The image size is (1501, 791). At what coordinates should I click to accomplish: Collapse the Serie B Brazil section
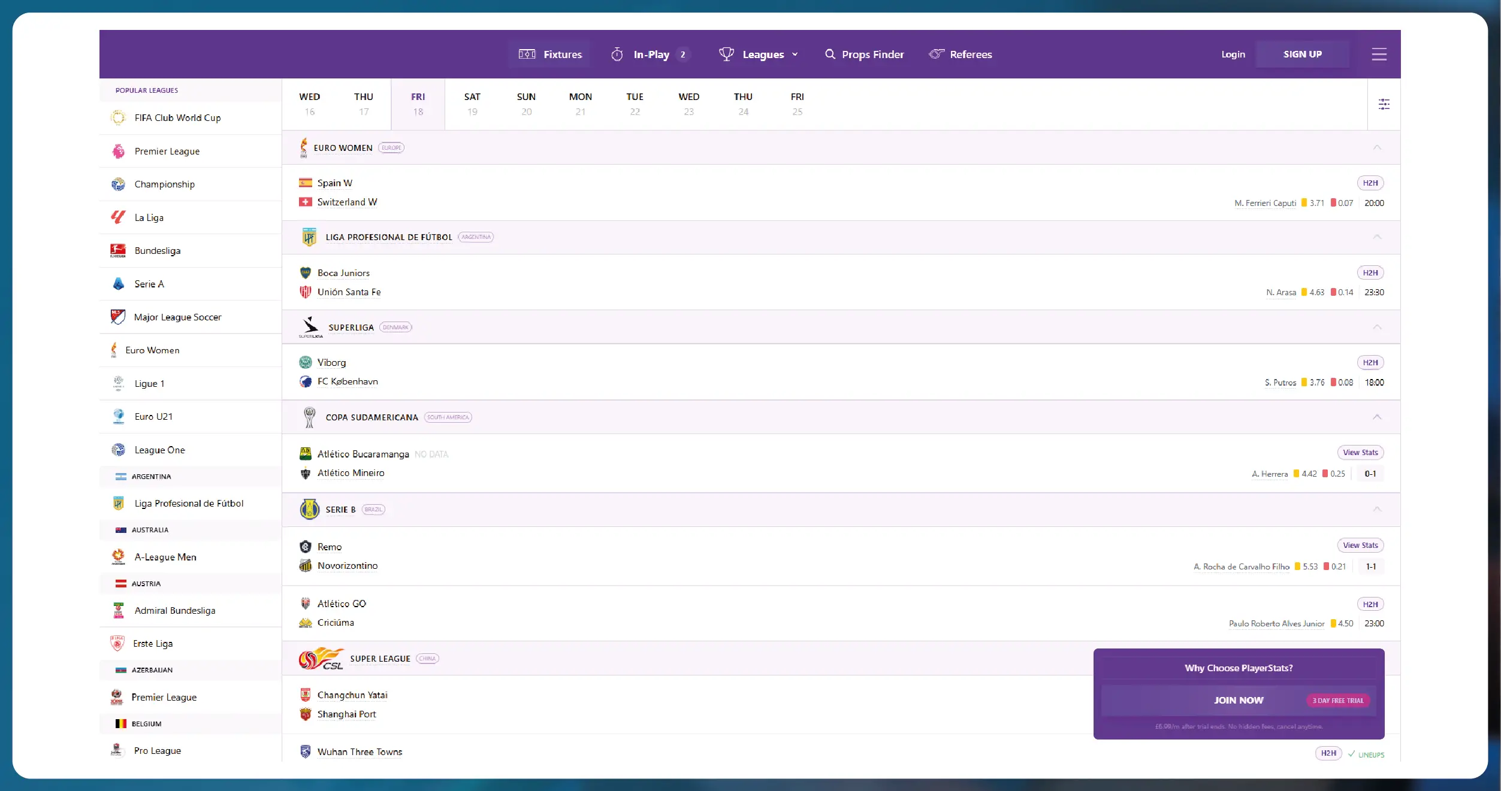1377,510
